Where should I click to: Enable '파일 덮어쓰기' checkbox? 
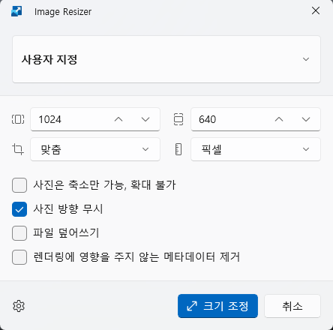point(19,233)
